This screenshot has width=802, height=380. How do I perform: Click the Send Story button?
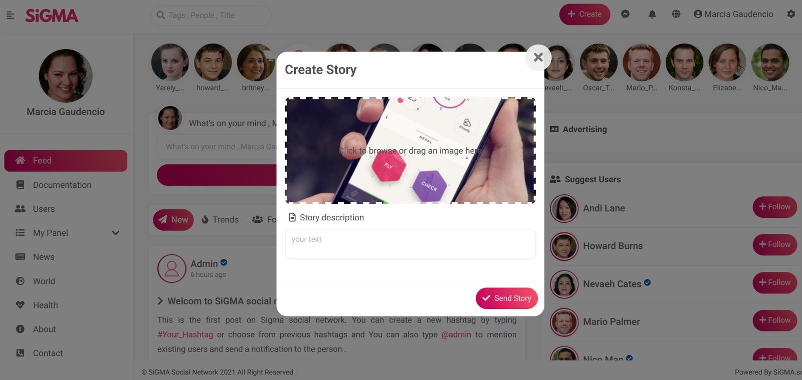click(507, 298)
